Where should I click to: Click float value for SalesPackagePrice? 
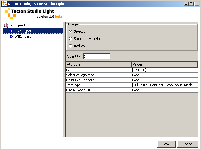click(165, 75)
